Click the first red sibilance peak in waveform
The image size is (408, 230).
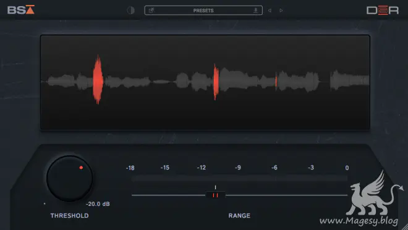pyautogui.click(x=98, y=80)
